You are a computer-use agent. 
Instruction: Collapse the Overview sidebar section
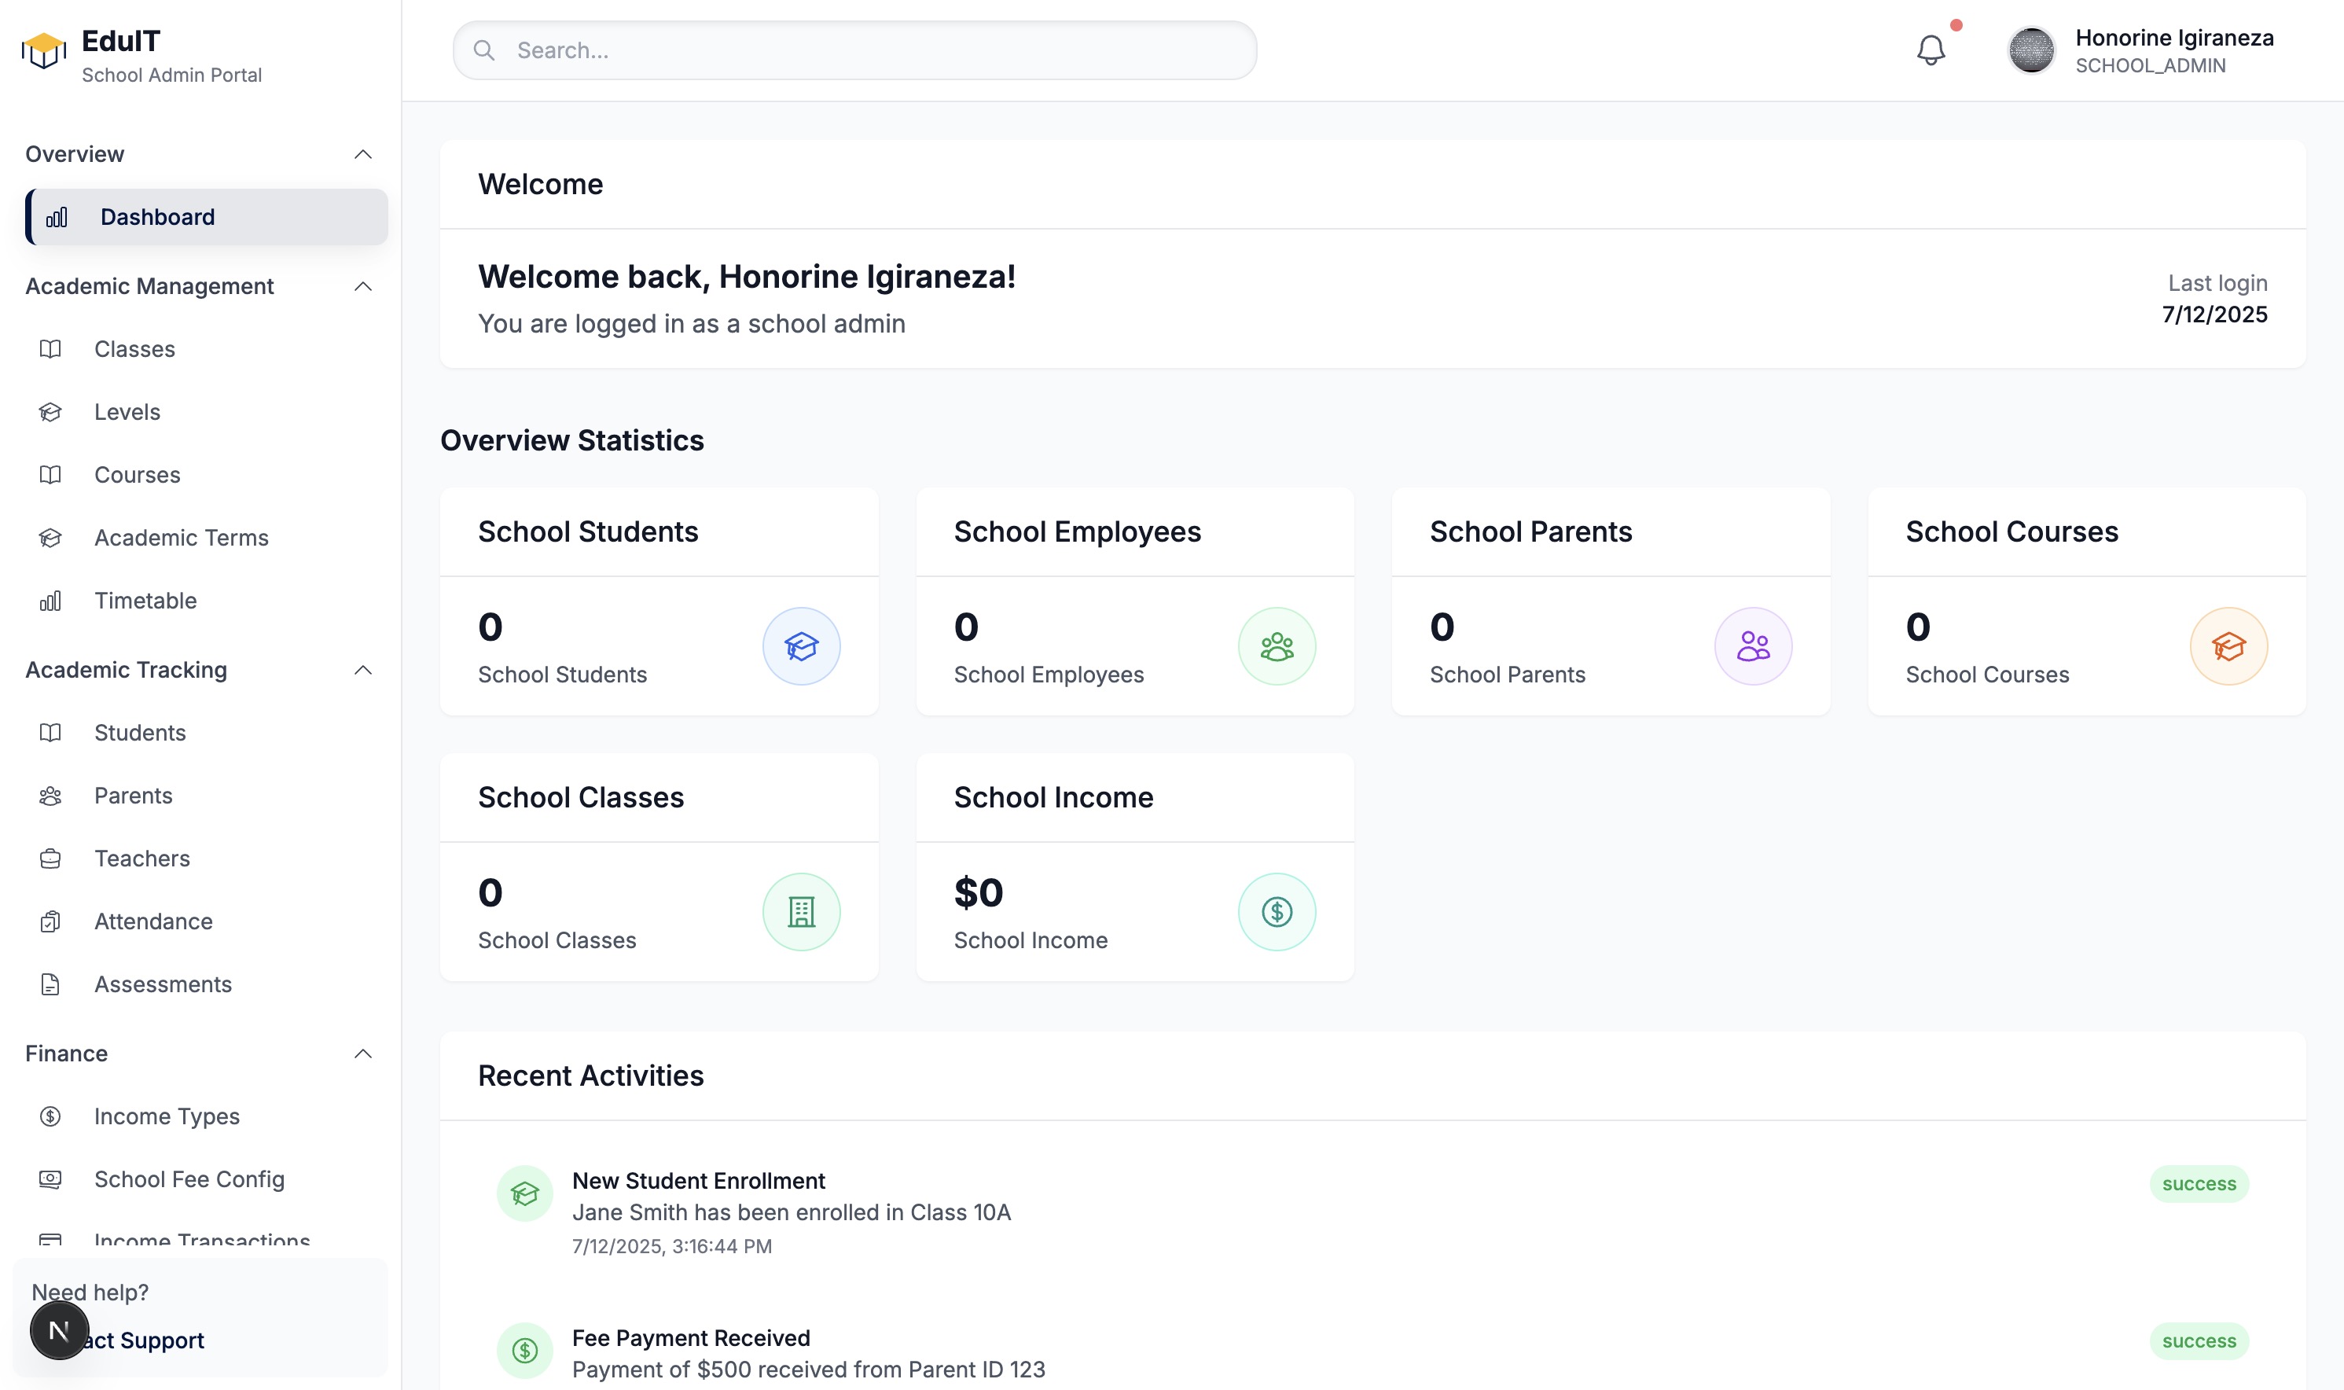coord(363,155)
